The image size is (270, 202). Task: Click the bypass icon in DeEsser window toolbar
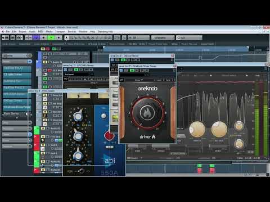point(112,60)
